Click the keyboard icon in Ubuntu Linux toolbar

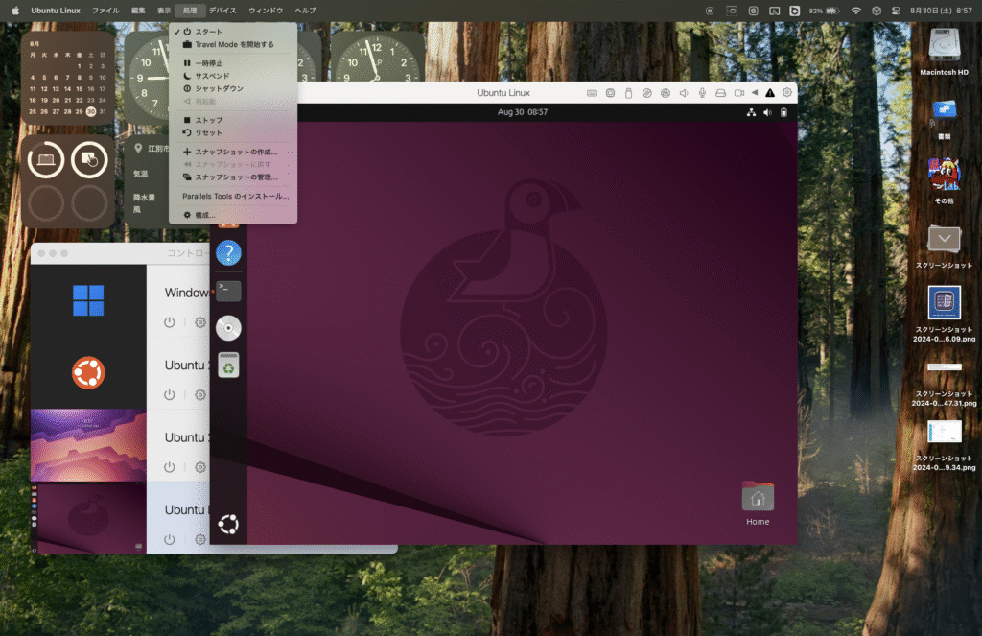pos(592,93)
